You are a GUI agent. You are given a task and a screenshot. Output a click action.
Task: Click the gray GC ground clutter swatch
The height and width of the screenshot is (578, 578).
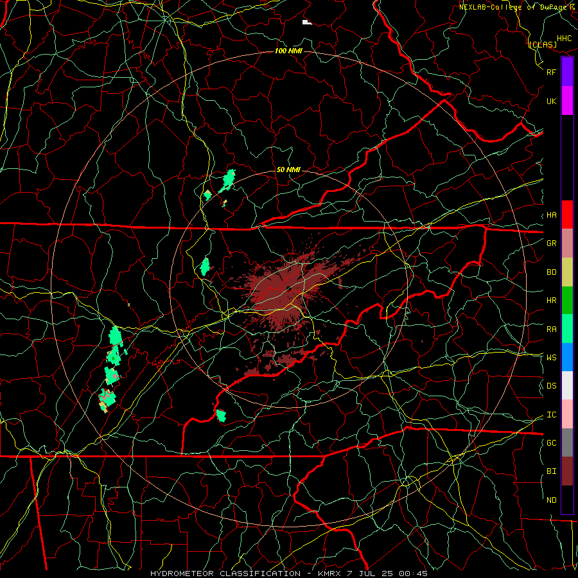tap(567, 442)
